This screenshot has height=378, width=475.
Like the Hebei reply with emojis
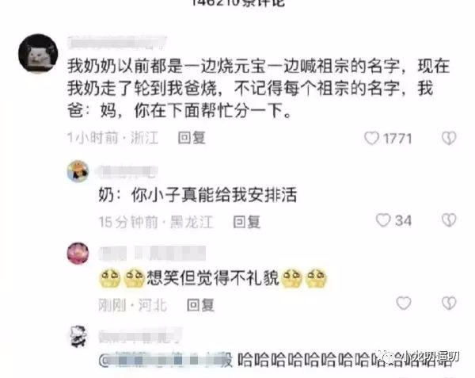pos(404,303)
